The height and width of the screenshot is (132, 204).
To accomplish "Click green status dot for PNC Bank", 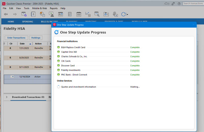I will [59, 75].
